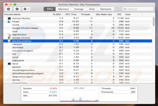Image resolution: width=158 pixels, height=106 pixels.
Task: Click the User 6.94% value
Action: coord(53,92)
